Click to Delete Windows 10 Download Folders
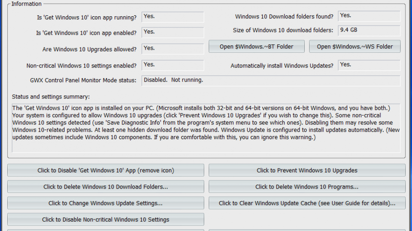412x231 pixels. [106, 187]
